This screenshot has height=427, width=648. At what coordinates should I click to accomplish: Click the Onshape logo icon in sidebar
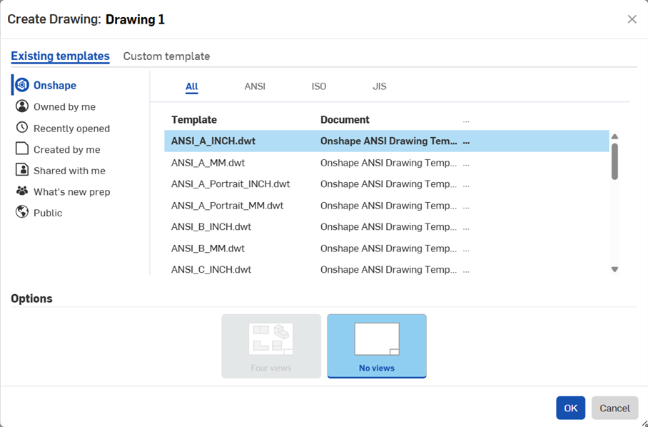pyautogui.click(x=22, y=85)
